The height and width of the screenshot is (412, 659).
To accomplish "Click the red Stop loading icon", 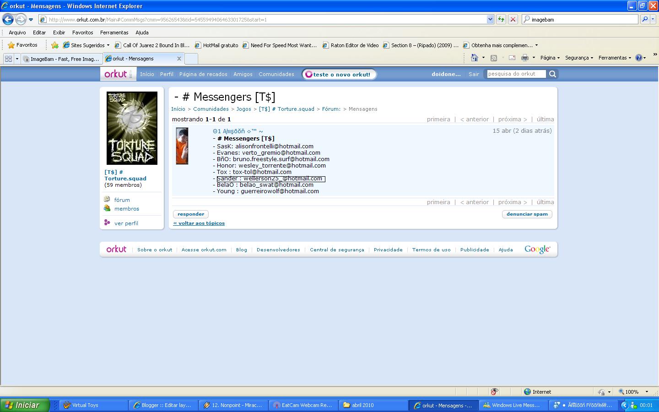I will 513,19.
